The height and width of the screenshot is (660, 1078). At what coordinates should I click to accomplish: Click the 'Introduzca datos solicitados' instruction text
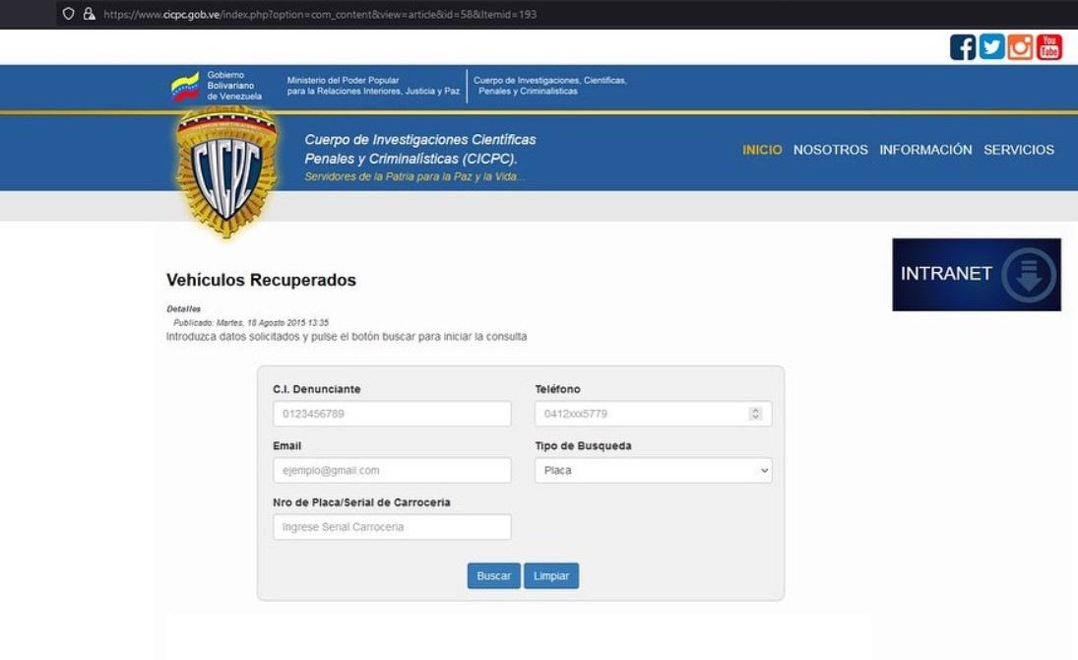[347, 337]
